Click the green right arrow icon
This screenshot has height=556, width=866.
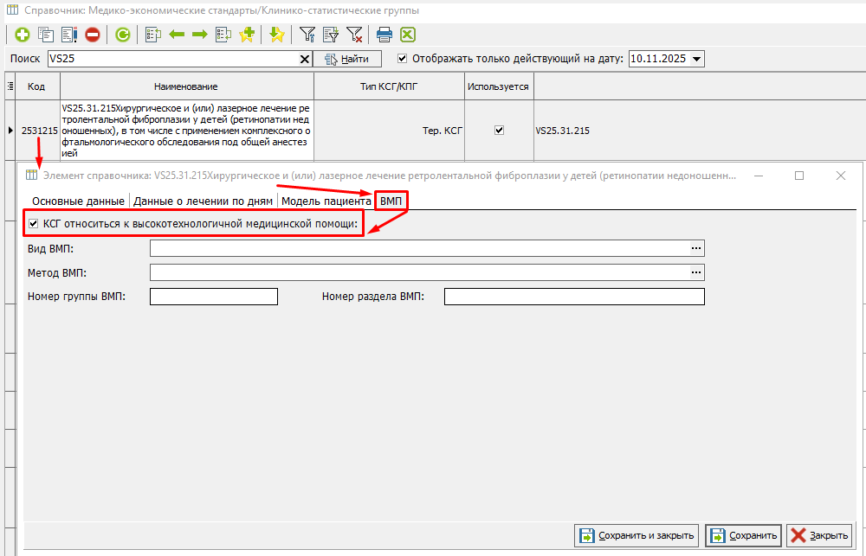tap(199, 35)
